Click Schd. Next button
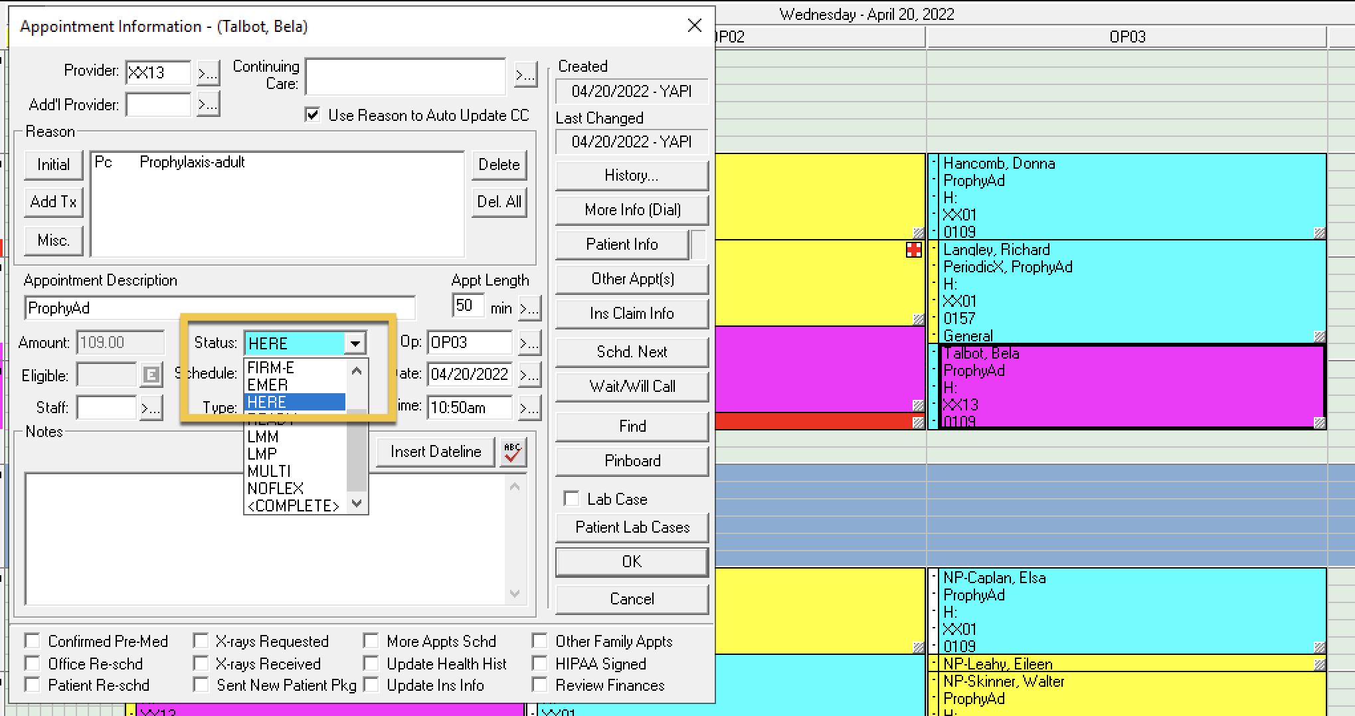 [x=632, y=352]
